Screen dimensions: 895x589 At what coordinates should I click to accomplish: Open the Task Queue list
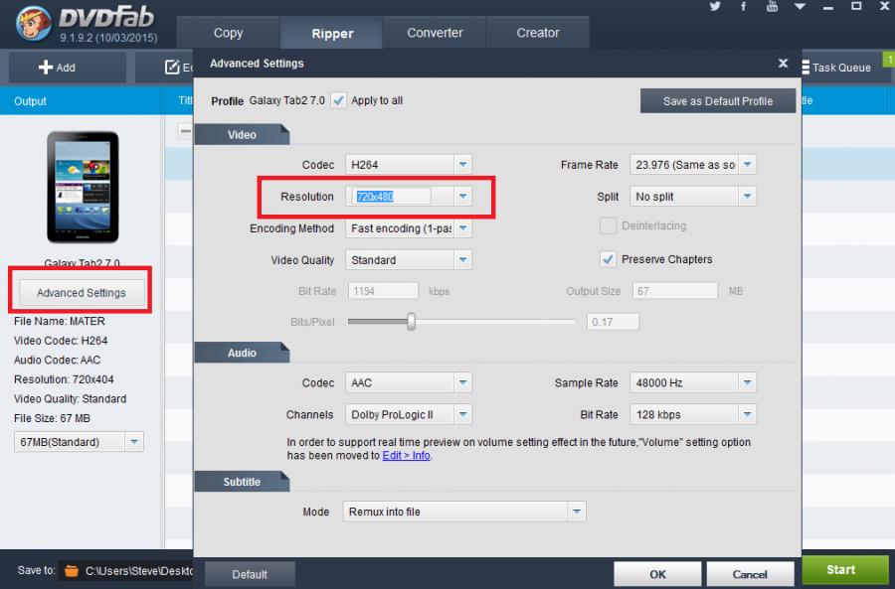840,68
